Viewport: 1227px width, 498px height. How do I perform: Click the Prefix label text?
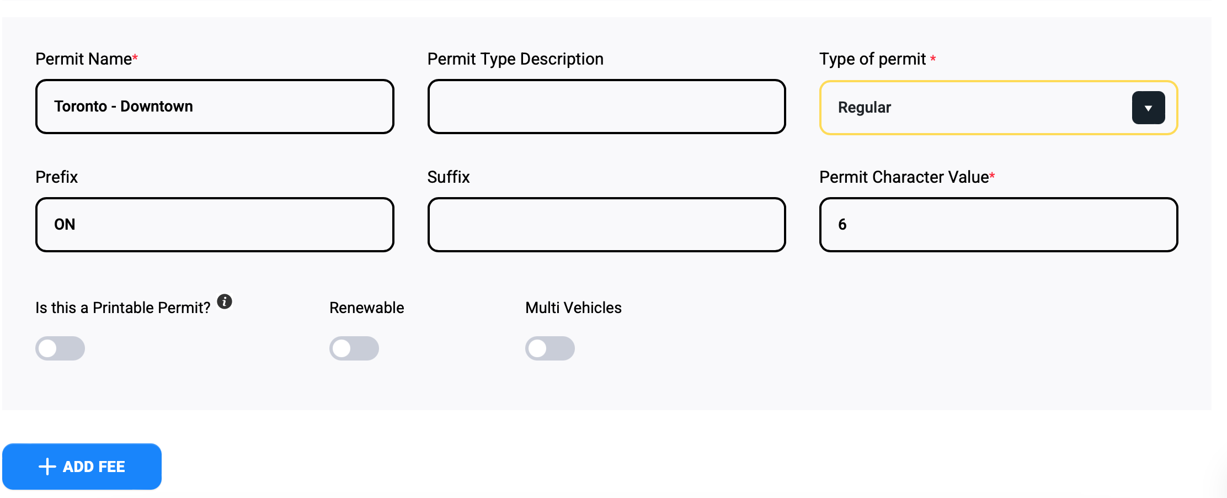57,177
